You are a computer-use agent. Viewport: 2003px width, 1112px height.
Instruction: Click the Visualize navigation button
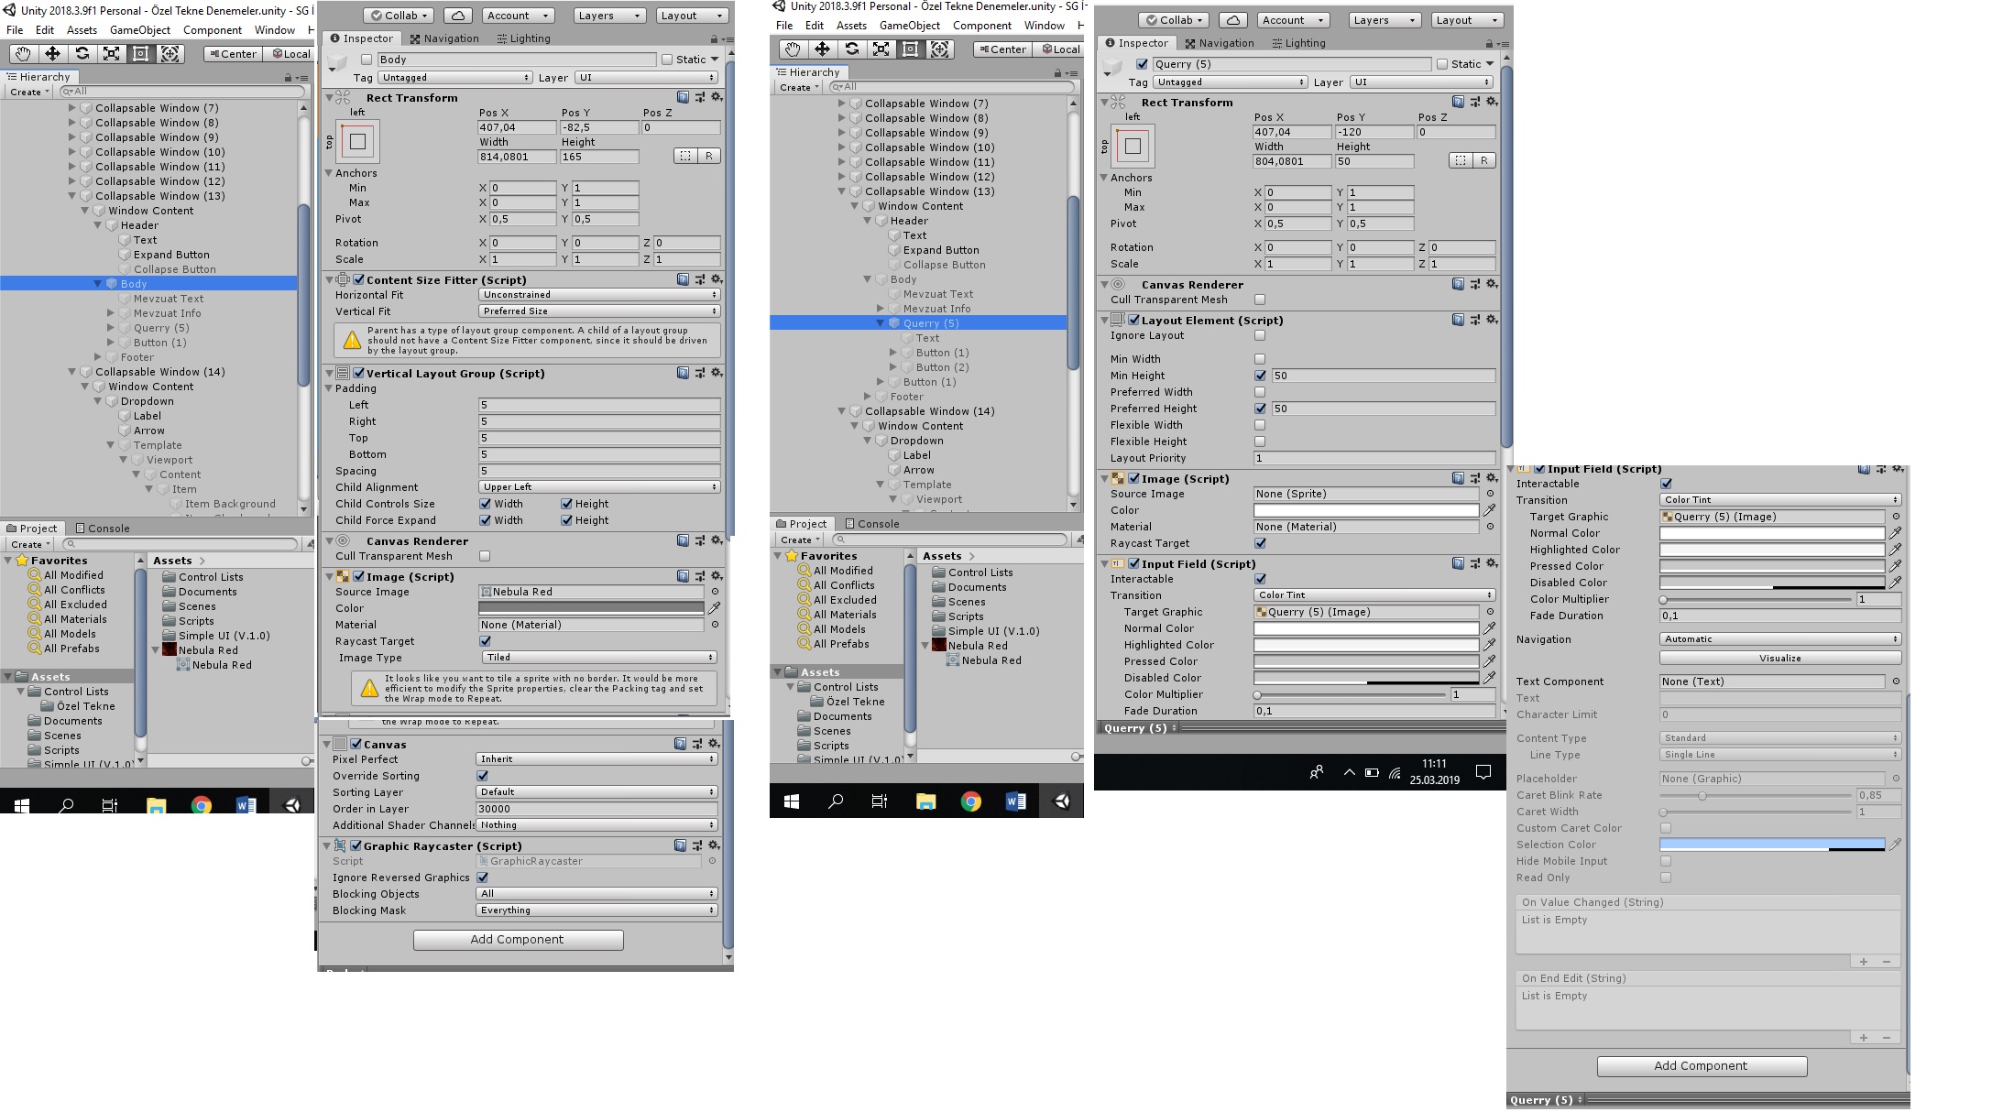pos(1779,659)
